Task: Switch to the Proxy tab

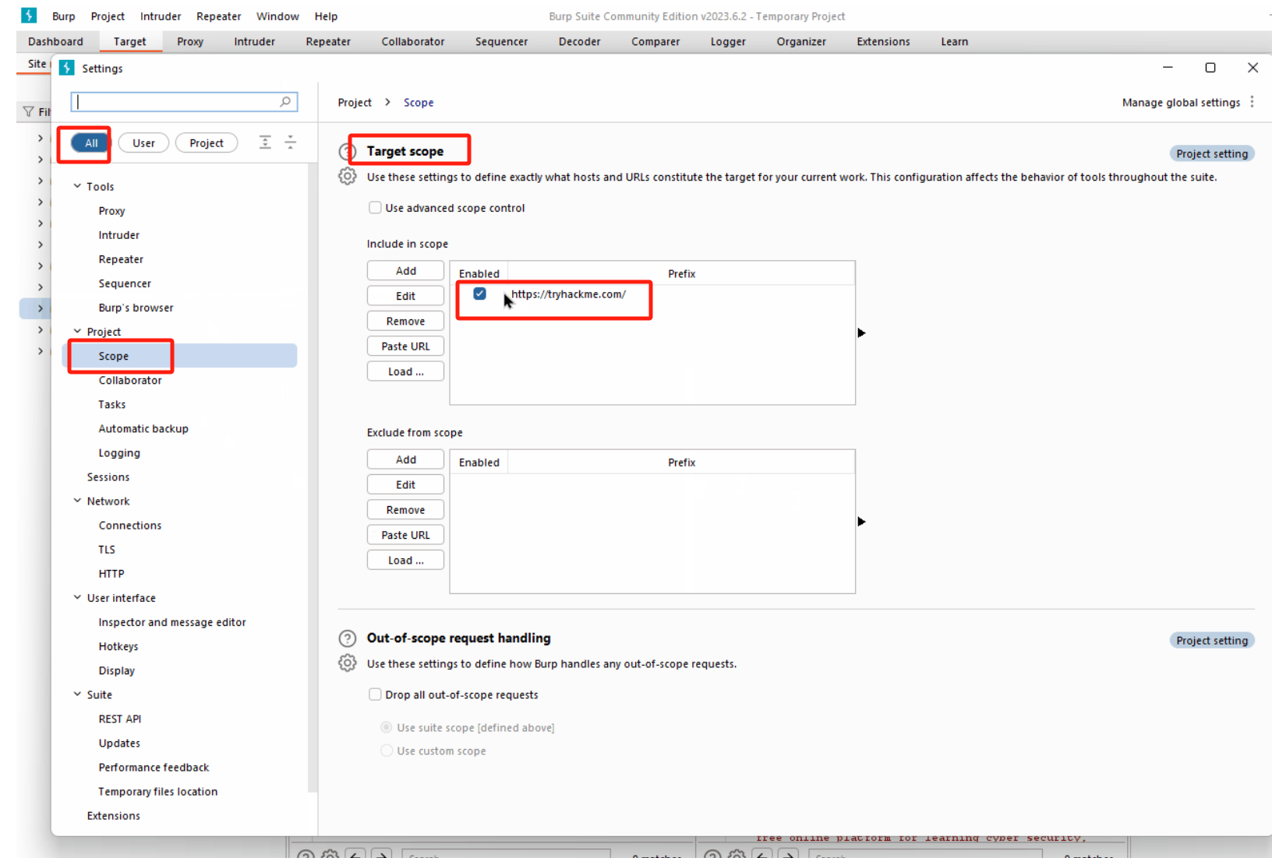Action: (x=190, y=41)
